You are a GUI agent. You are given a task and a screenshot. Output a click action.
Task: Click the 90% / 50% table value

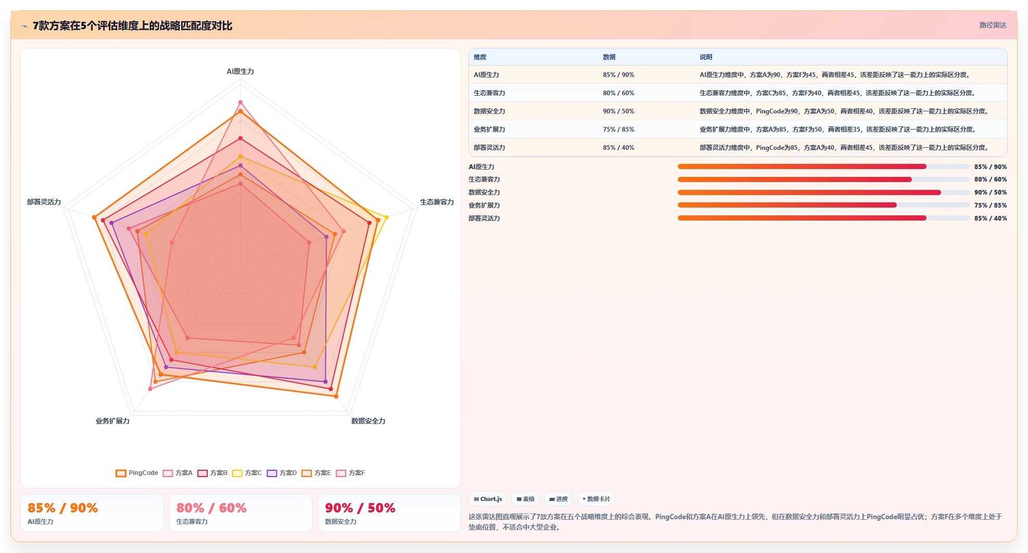(618, 111)
